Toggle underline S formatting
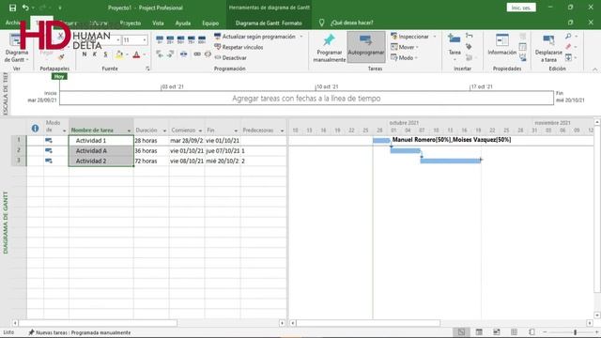Image resolution: width=601 pixels, height=338 pixels. click(x=105, y=54)
